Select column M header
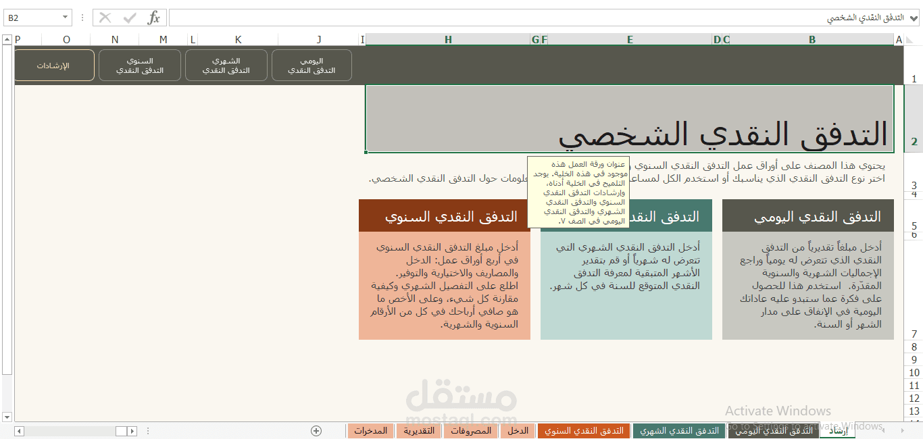923x439 pixels. tap(164, 40)
